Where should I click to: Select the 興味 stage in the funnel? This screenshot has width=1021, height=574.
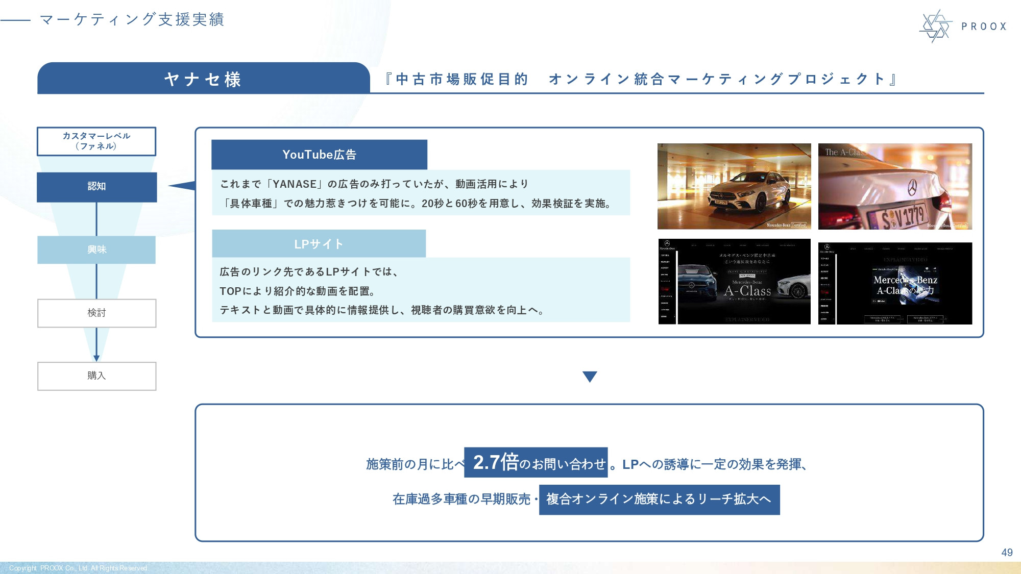(x=96, y=250)
